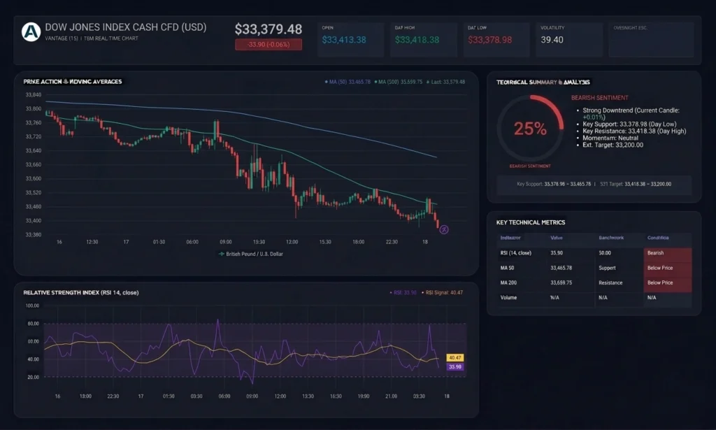Select the Key Support bullet with Day Low
Screen dimensions: 716x430
pos(626,124)
